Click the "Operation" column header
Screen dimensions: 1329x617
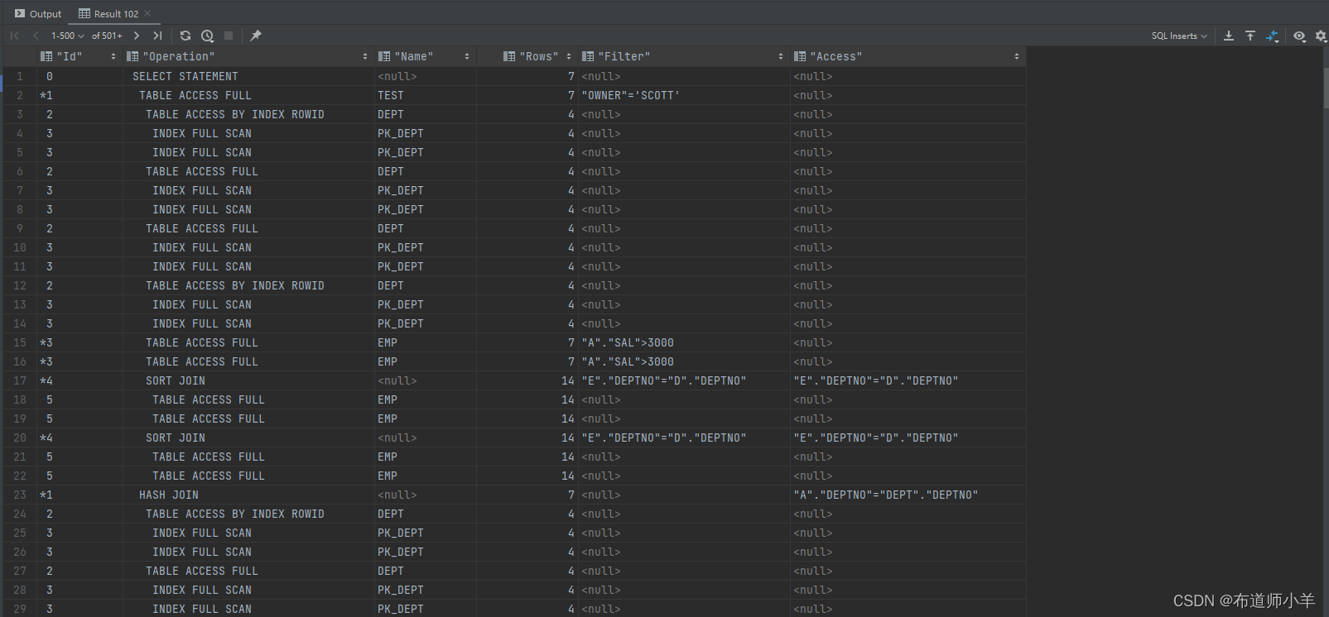click(248, 56)
